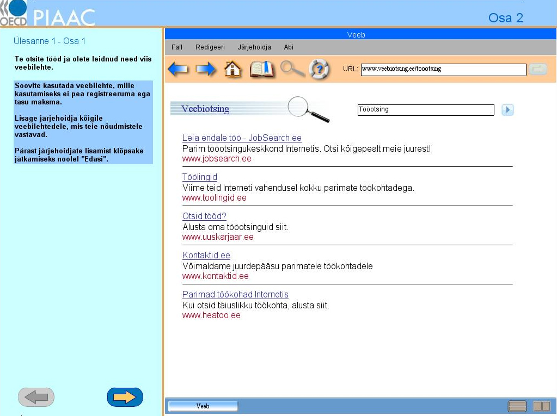Click into the URL address field
The image size is (557, 416).
point(443,69)
